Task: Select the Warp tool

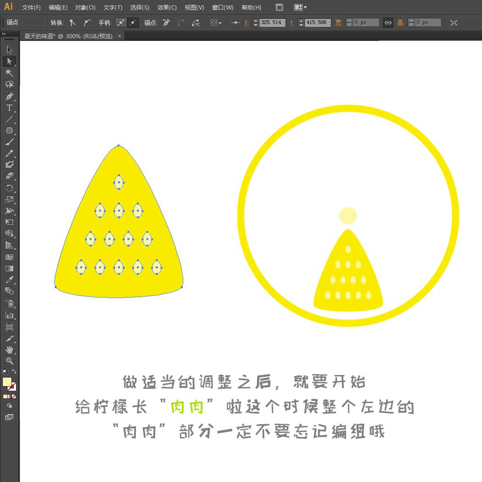Action: 9,211
